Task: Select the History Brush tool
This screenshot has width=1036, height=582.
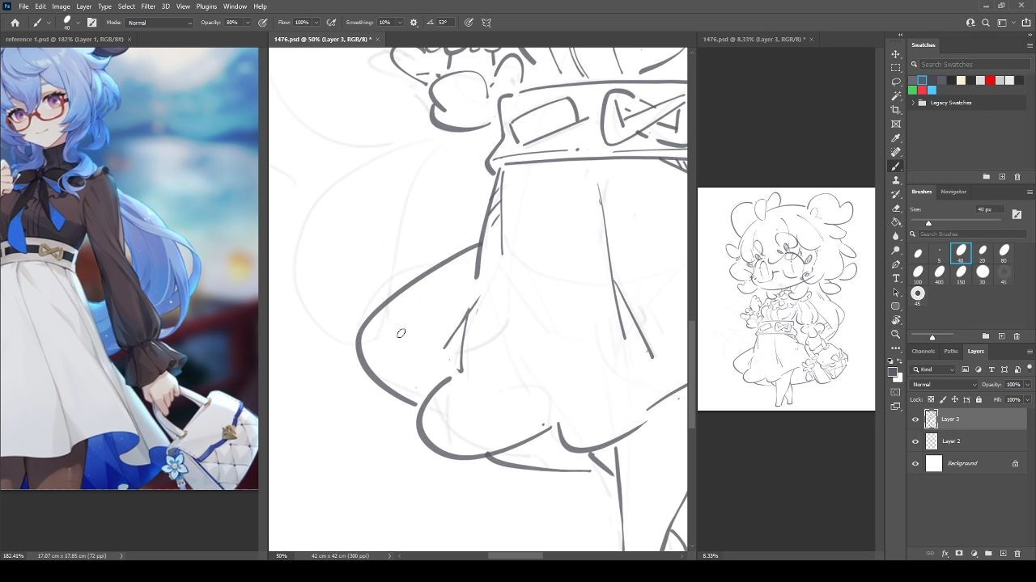Action: (x=895, y=194)
